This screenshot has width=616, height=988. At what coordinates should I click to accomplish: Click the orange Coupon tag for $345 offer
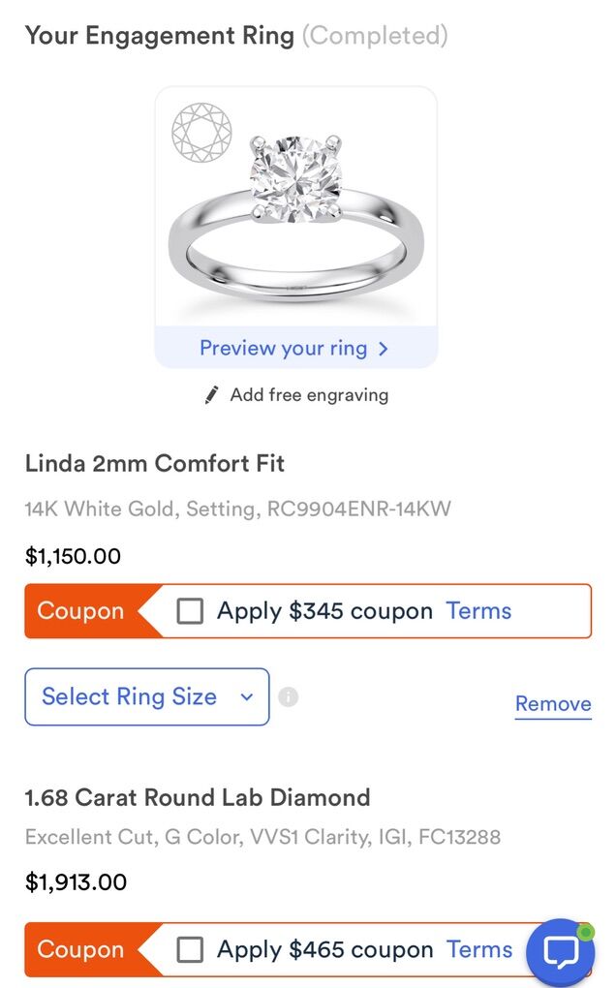81,611
